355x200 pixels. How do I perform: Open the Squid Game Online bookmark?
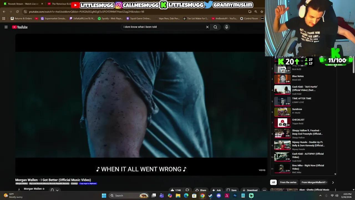138,18
